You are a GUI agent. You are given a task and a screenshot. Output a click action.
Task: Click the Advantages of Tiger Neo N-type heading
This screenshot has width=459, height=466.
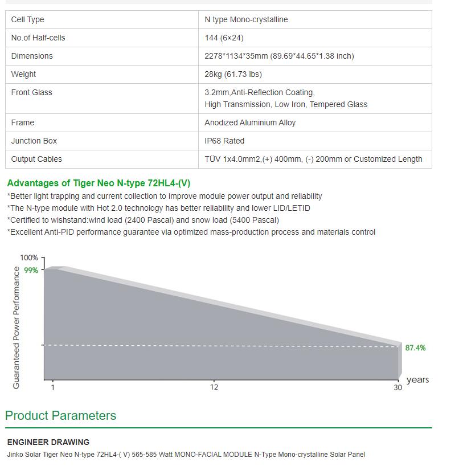(x=99, y=183)
